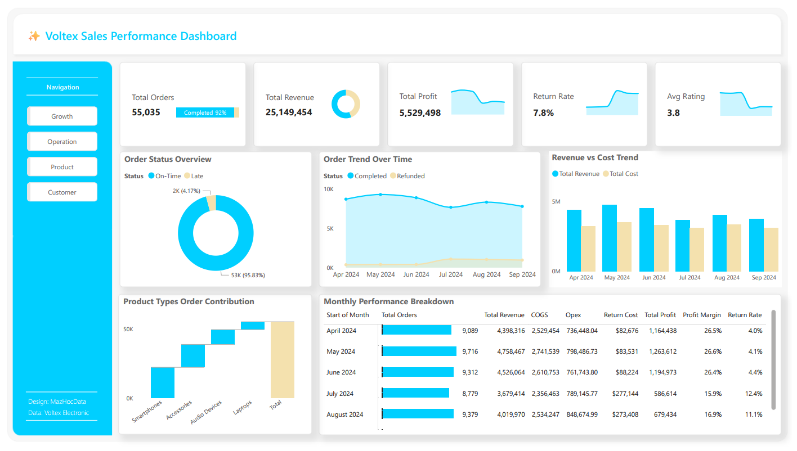Image resolution: width=797 pixels, height=451 pixels.
Task: Click the Total waterfall bar
Action: pos(283,360)
